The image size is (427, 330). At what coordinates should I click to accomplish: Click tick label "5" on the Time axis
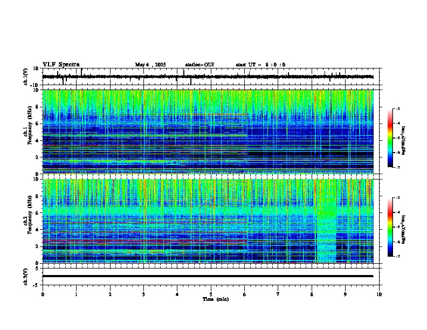211,294
